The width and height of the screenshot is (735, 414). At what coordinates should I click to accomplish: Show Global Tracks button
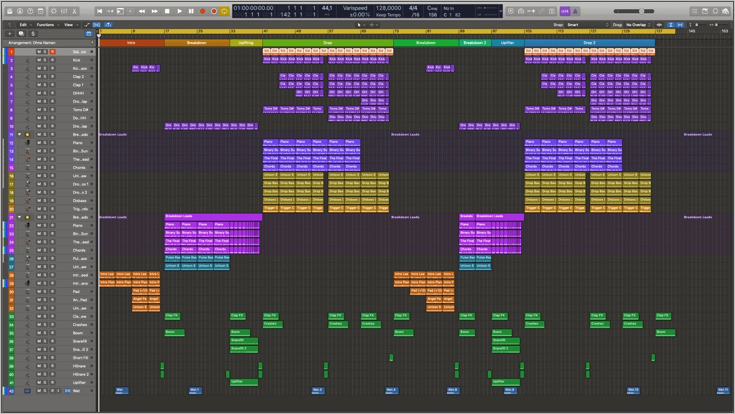(89, 34)
